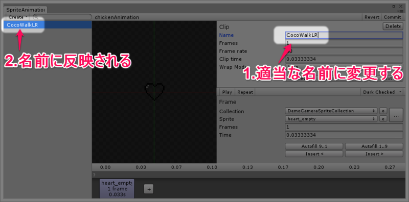
Task: Click the frame Time field
Action: pos(344,135)
